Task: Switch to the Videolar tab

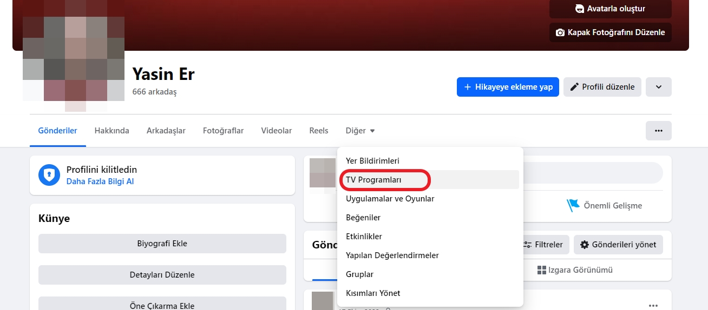Action: click(277, 131)
